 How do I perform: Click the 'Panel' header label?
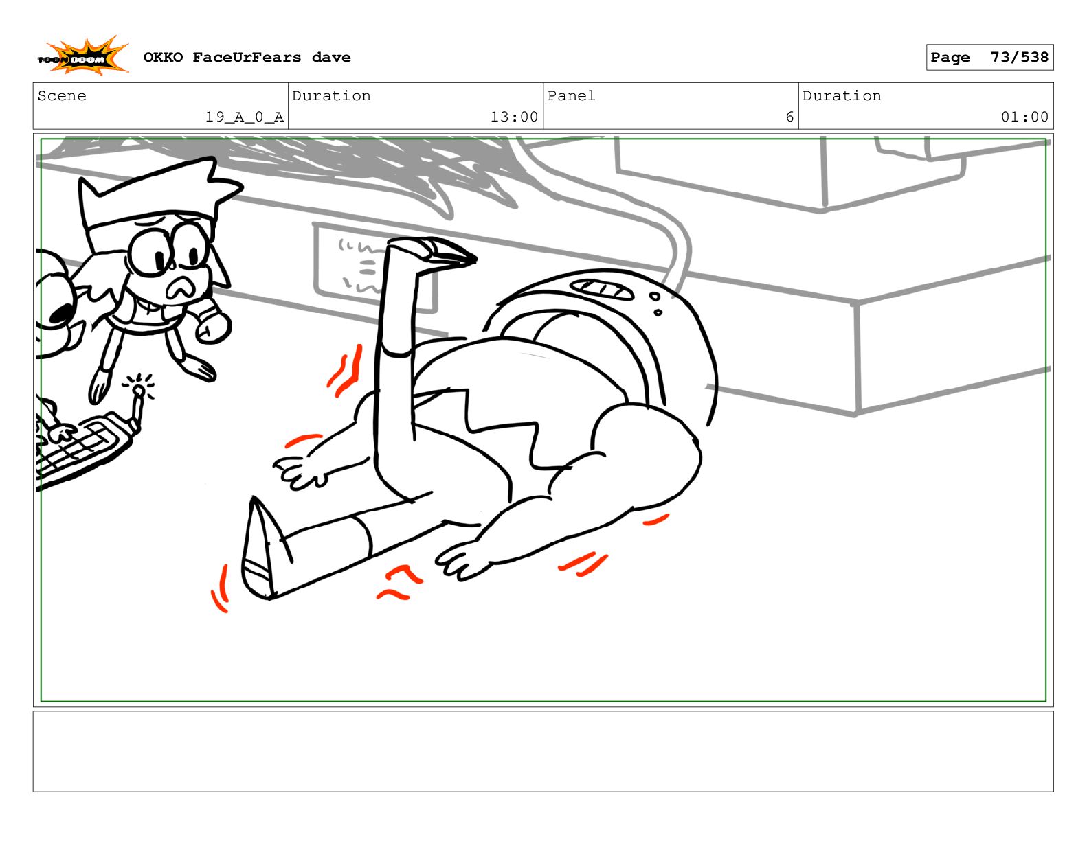point(571,96)
